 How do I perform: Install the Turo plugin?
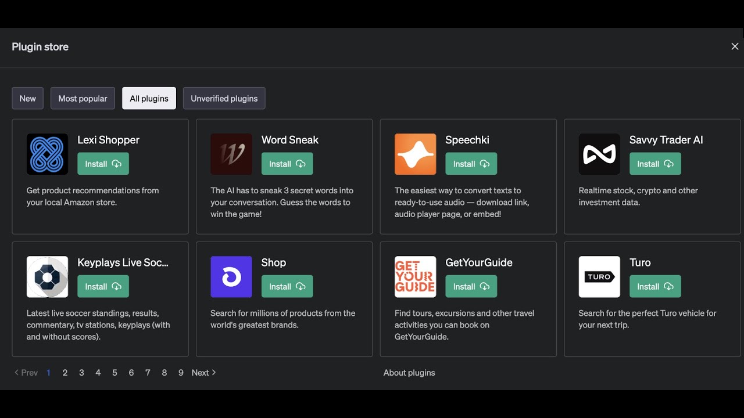pos(655,287)
